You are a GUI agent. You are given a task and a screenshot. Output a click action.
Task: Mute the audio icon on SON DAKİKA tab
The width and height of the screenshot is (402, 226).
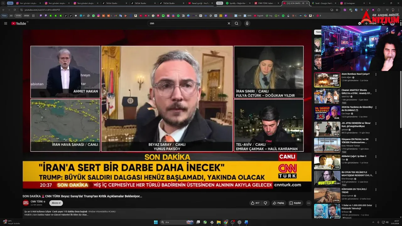point(303,3)
